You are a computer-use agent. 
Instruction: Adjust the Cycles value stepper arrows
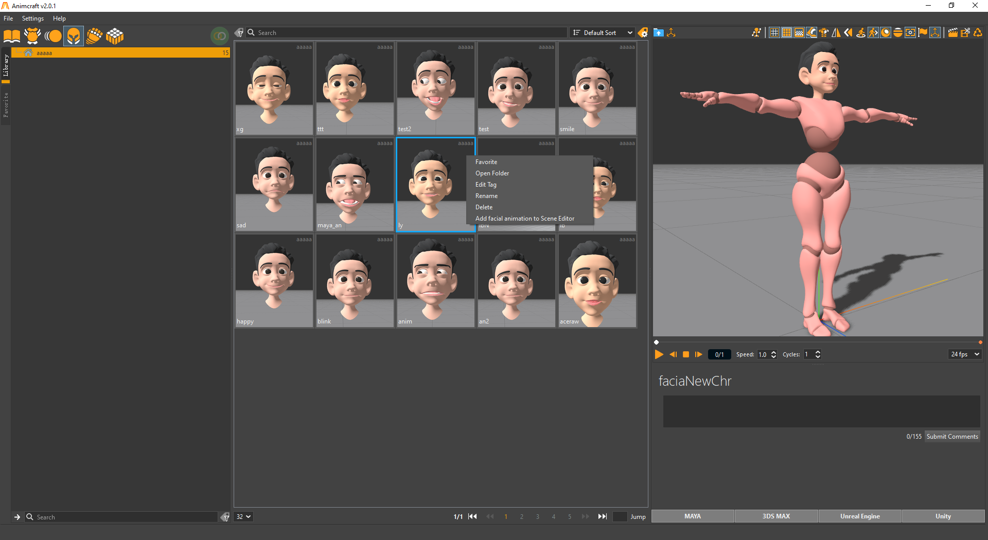(818, 354)
